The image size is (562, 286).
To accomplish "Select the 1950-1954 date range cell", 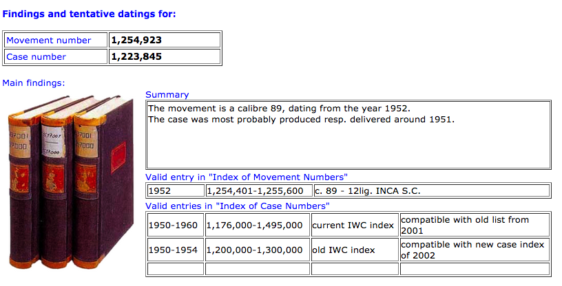I will [176, 250].
